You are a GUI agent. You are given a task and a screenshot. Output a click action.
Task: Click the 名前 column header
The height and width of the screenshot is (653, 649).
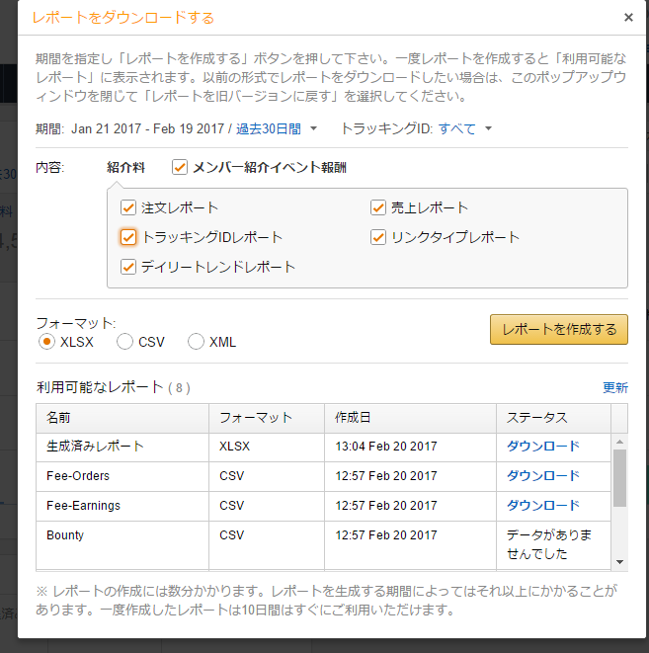tap(122, 418)
